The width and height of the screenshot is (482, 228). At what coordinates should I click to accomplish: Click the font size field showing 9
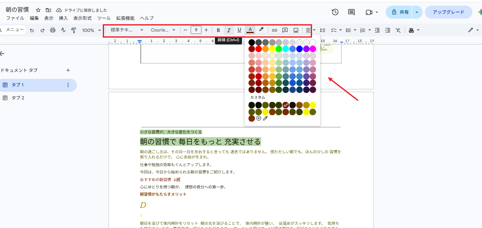click(196, 30)
